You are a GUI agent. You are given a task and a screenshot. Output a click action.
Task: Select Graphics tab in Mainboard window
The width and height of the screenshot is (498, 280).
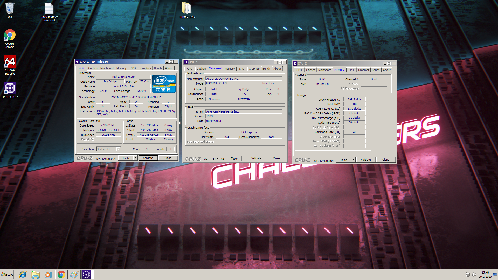pos(254,69)
